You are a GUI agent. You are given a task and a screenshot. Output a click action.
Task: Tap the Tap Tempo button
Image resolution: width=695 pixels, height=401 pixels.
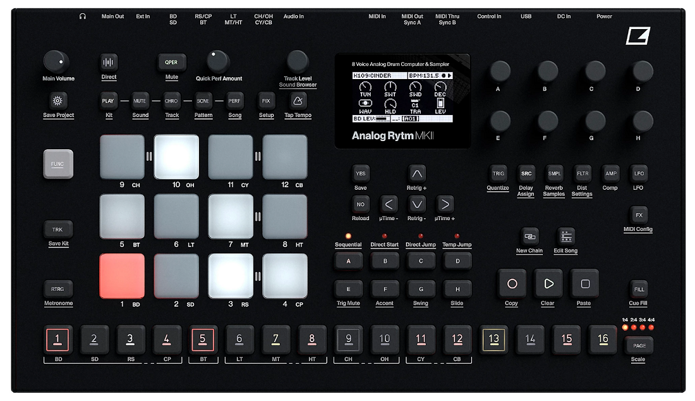click(x=298, y=101)
